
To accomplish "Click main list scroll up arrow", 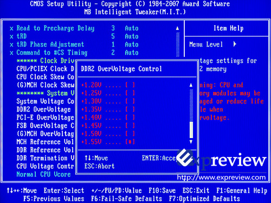I will pyautogui.click(x=178, y=28).
